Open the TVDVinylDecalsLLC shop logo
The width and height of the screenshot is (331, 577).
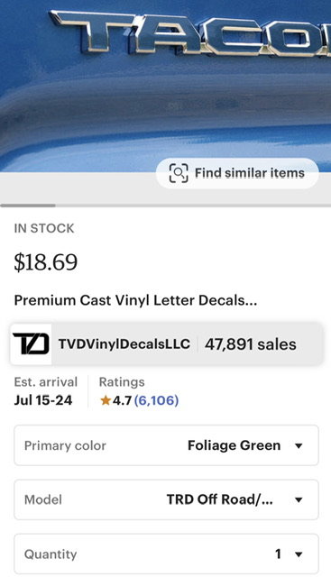click(31, 344)
